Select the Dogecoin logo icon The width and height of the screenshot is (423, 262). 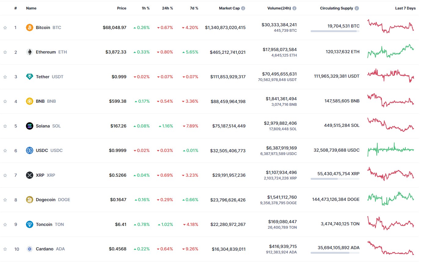[29, 199]
